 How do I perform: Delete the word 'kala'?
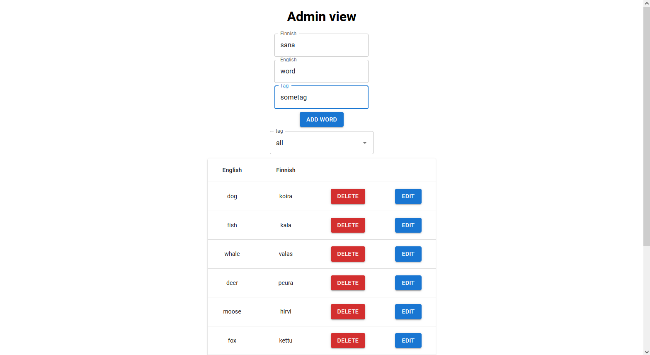pyautogui.click(x=347, y=225)
